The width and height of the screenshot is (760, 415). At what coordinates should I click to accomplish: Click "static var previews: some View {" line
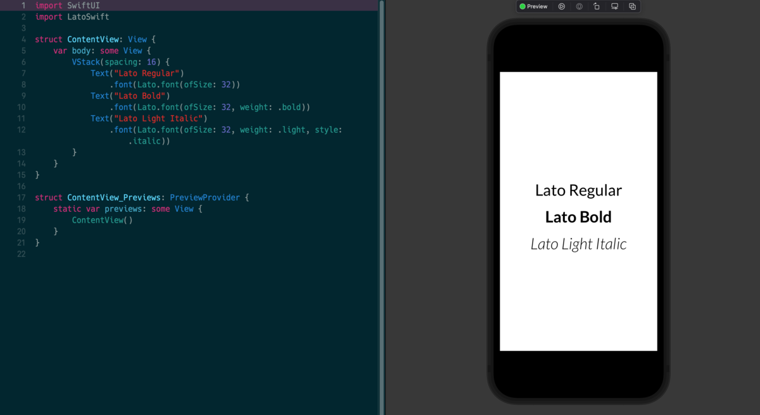(x=127, y=209)
